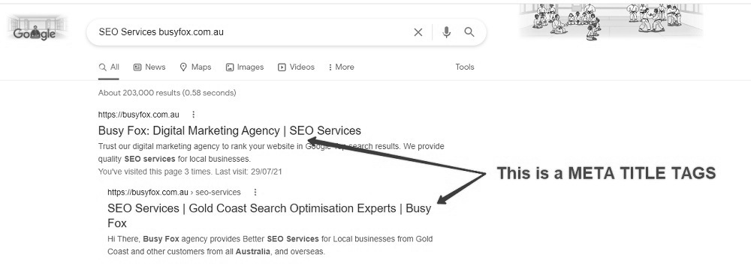Open SEO Services Gold Coast result link
This screenshot has width=751, height=275.
269,216
